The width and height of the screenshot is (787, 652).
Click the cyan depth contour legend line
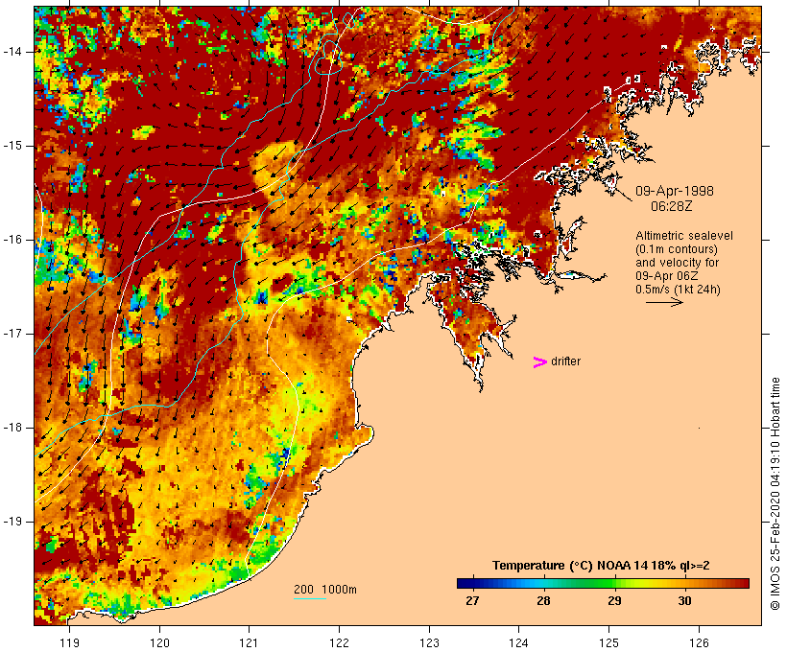click(310, 598)
